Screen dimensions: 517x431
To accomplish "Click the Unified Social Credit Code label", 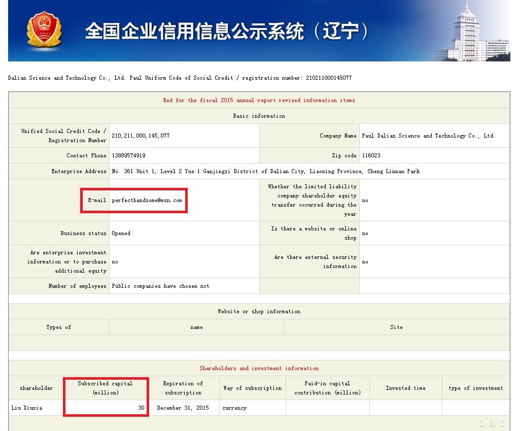I will pyautogui.click(x=63, y=136).
